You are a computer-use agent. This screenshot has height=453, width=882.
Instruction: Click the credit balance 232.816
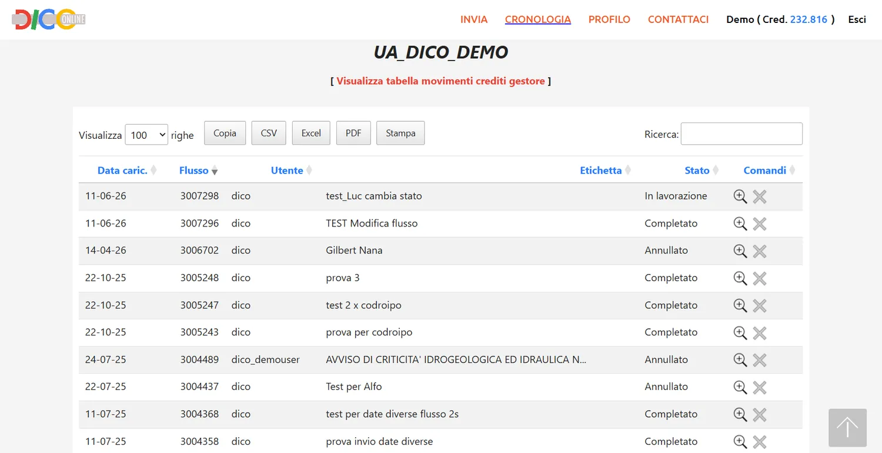809,19
